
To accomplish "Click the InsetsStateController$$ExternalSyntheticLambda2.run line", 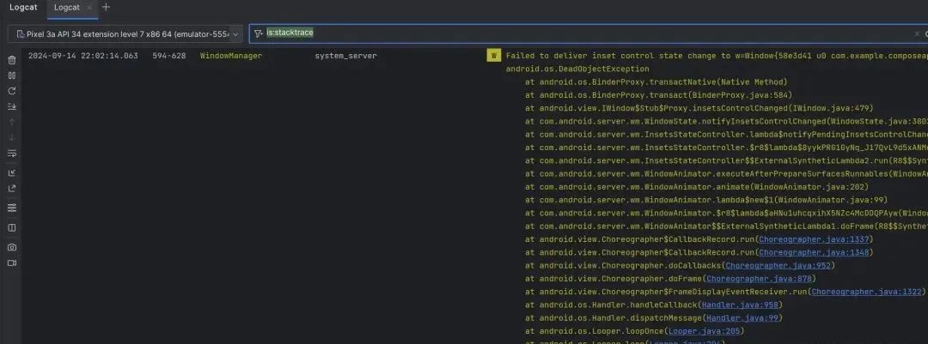I will tap(726, 160).
